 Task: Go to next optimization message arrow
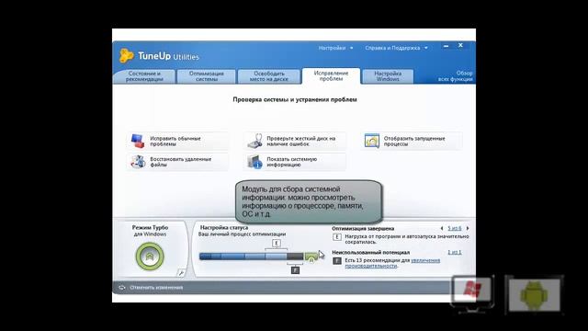click(468, 228)
